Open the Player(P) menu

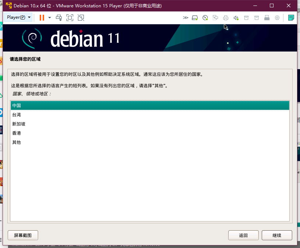[18, 17]
